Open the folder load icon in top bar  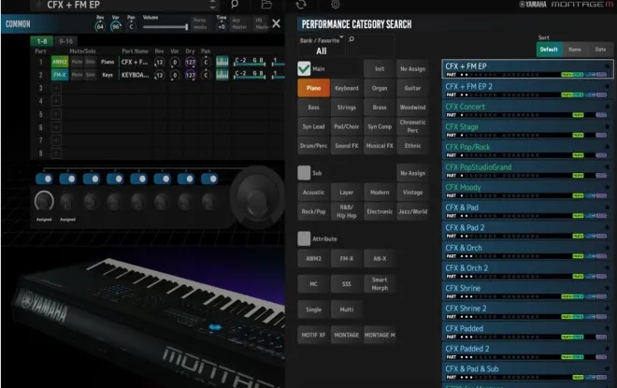[266, 5]
